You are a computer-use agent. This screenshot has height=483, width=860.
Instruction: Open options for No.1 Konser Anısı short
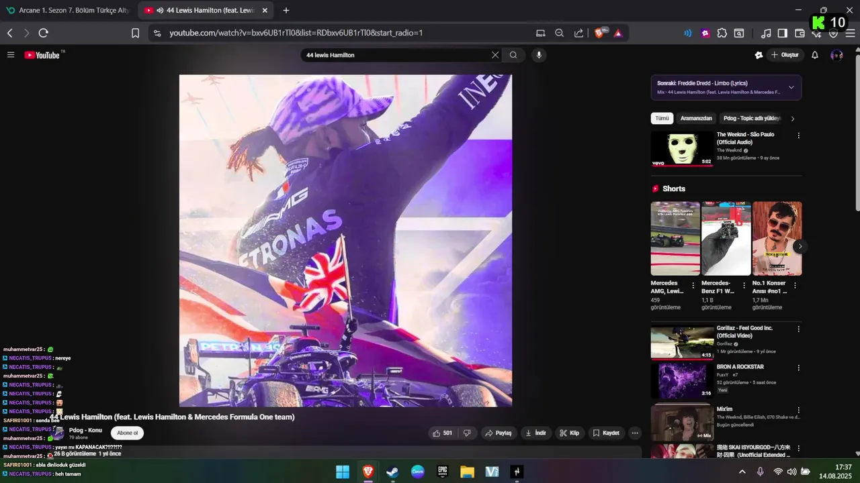[x=795, y=286]
